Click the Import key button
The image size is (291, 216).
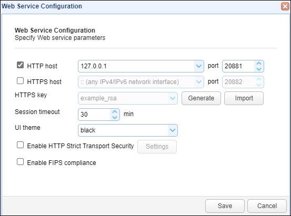244,98
